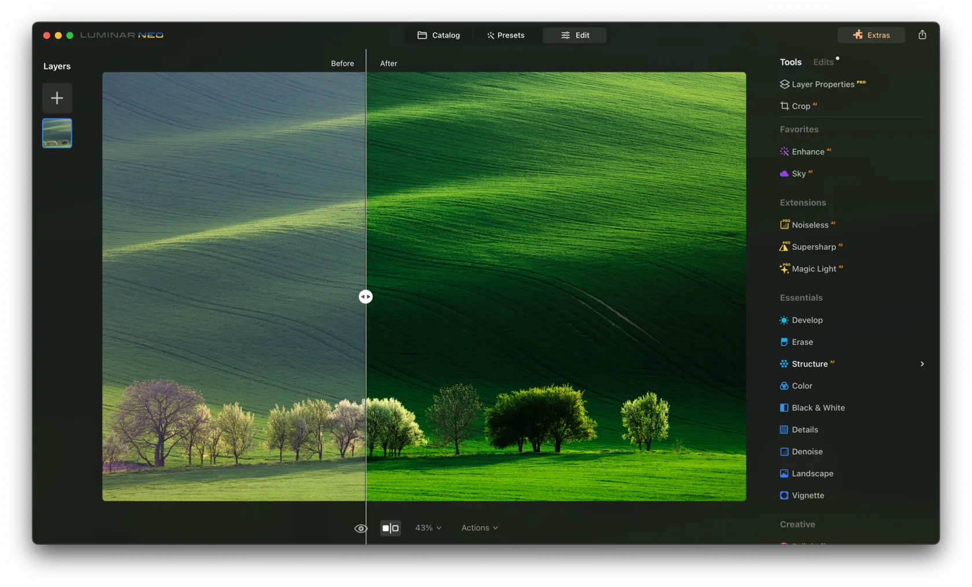Switch to the Presets tab
The image size is (972, 587).
pyautogui.click(x=506, y=35)
